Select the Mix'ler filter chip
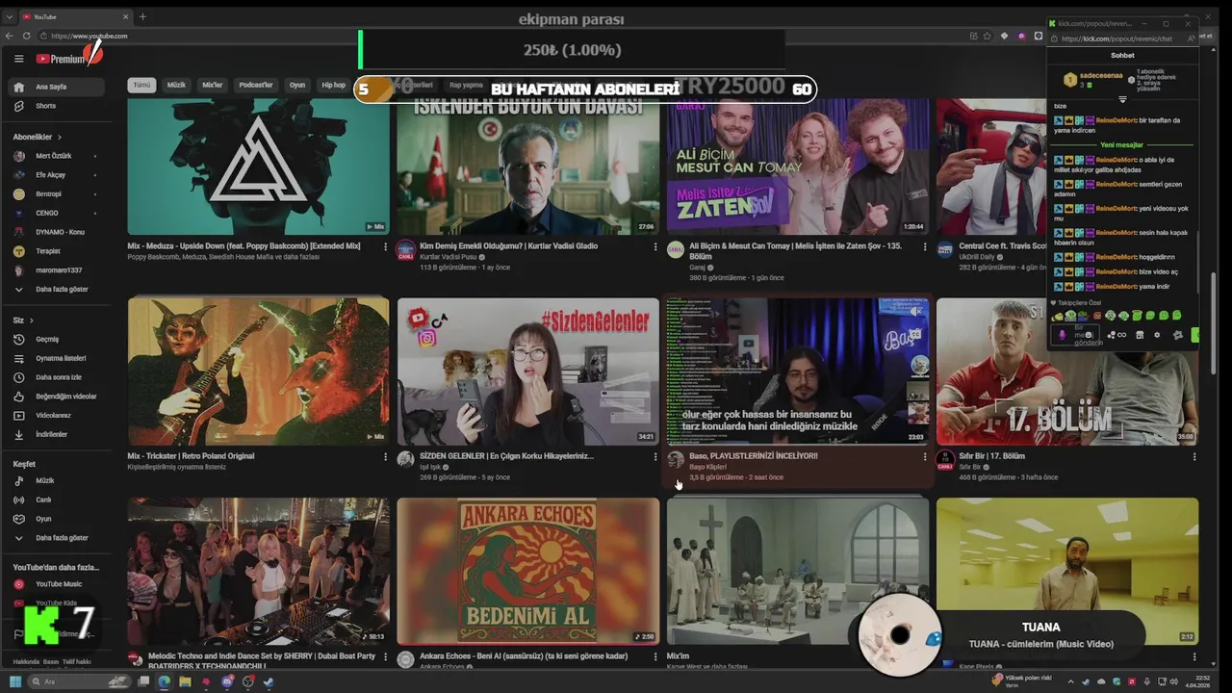 [x=212, y=85]
